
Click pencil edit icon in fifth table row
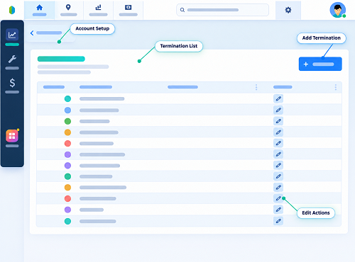(278, 143)
